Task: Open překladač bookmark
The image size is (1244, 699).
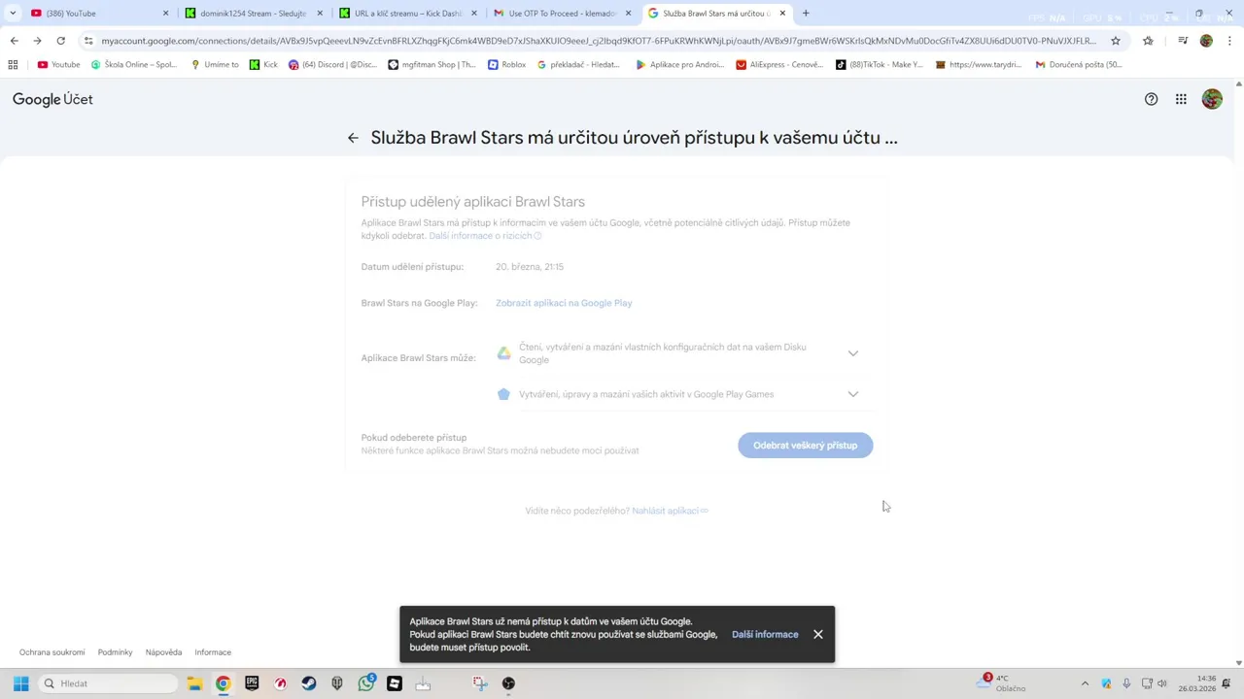Action: 577,65
